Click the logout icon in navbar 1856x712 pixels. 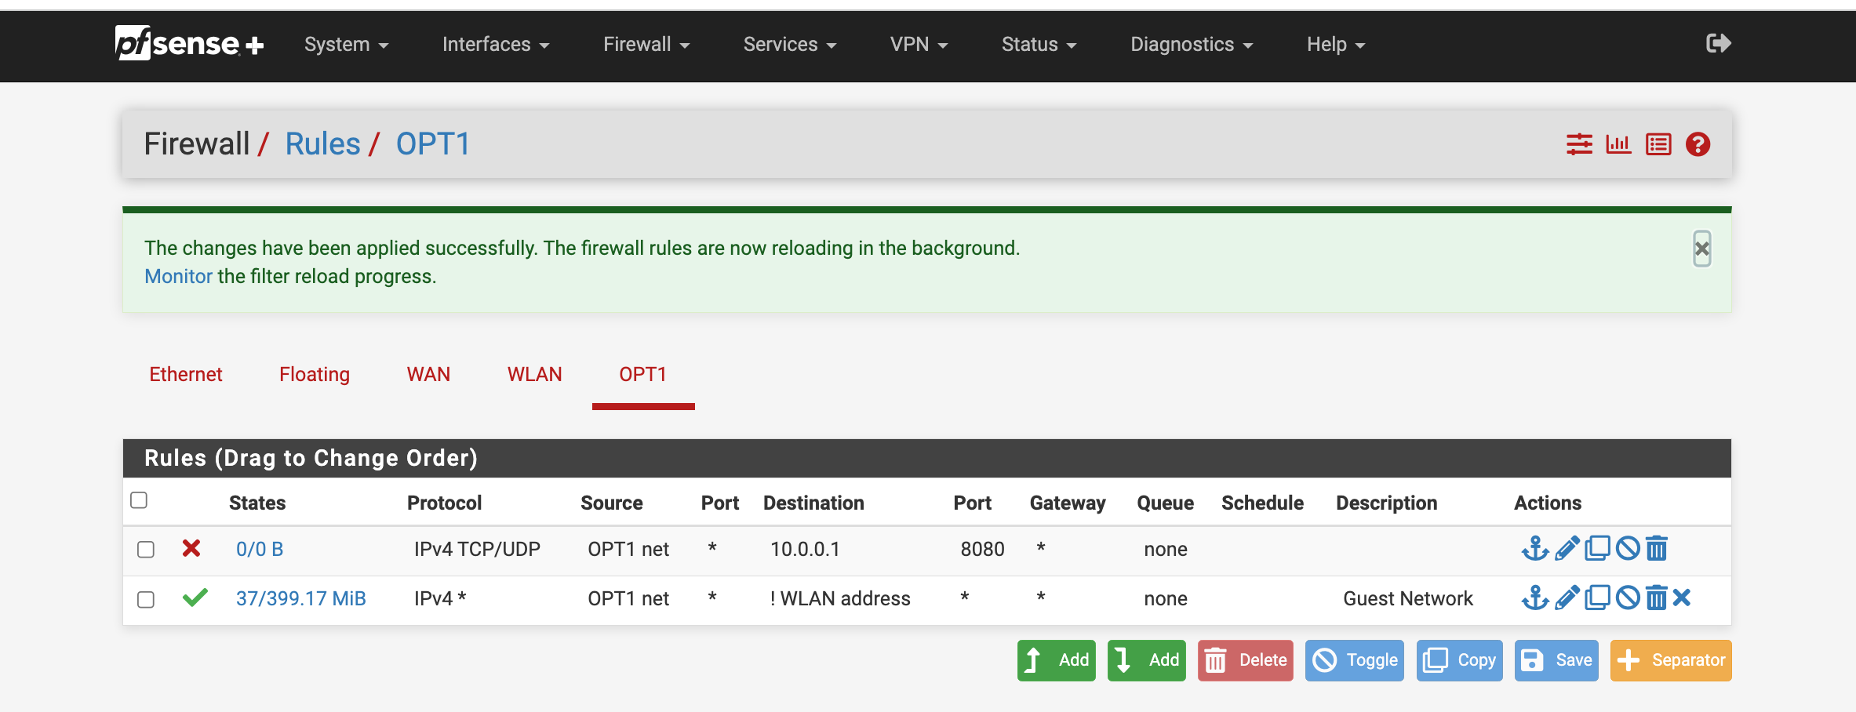[x=1718, y=44]
